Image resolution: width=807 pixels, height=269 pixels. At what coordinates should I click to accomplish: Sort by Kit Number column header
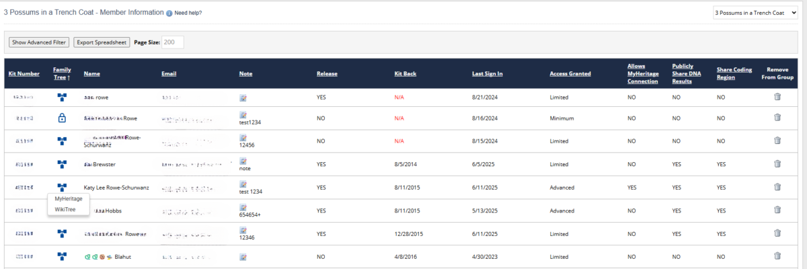coord(24,73)
